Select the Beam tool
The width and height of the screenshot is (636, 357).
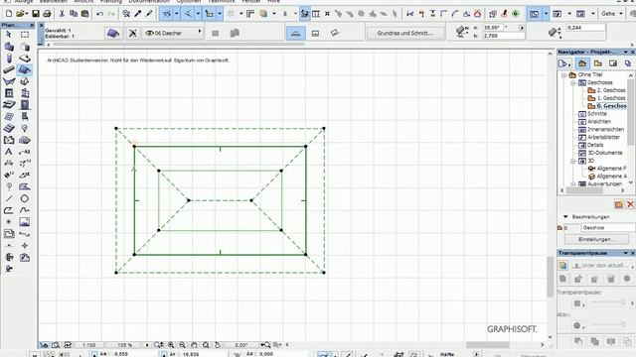tap(9, 70)
